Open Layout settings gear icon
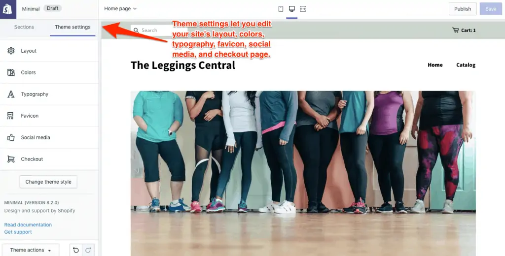 [x=11, y=51]
